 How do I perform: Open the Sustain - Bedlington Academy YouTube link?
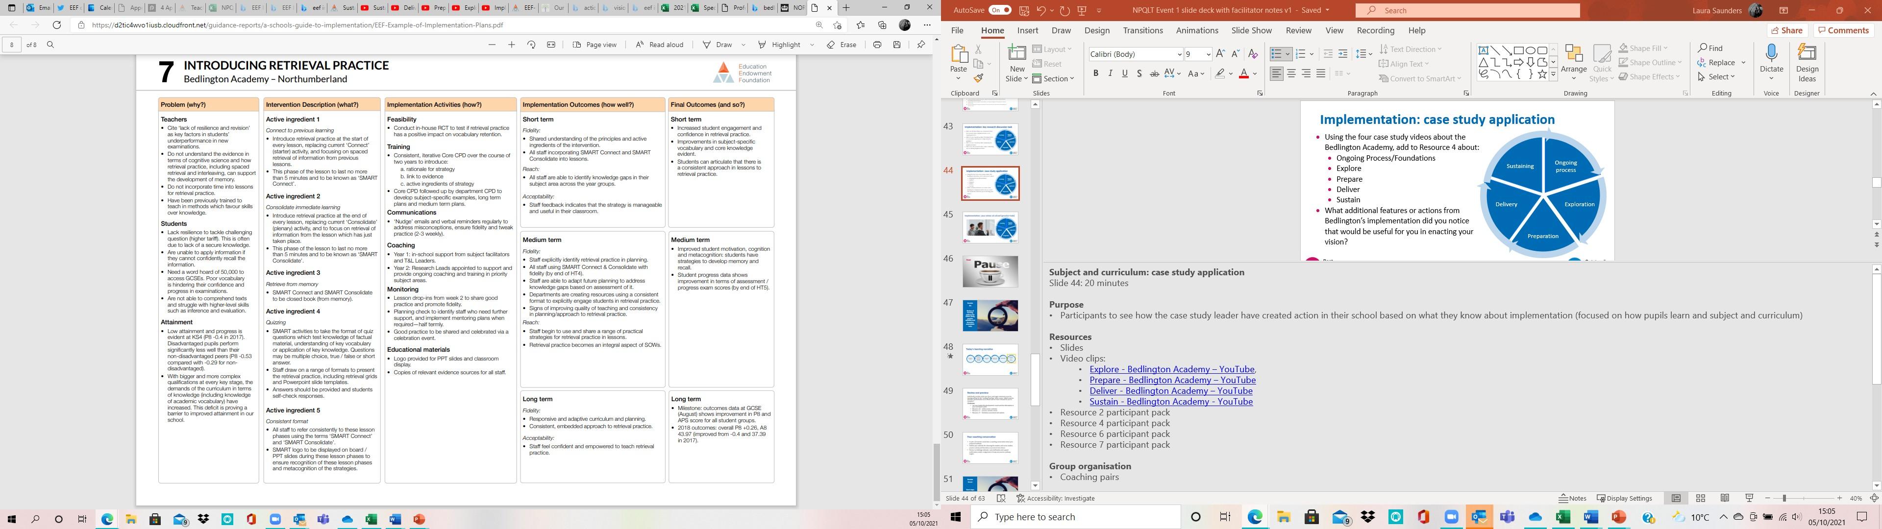pos(1170,402)
